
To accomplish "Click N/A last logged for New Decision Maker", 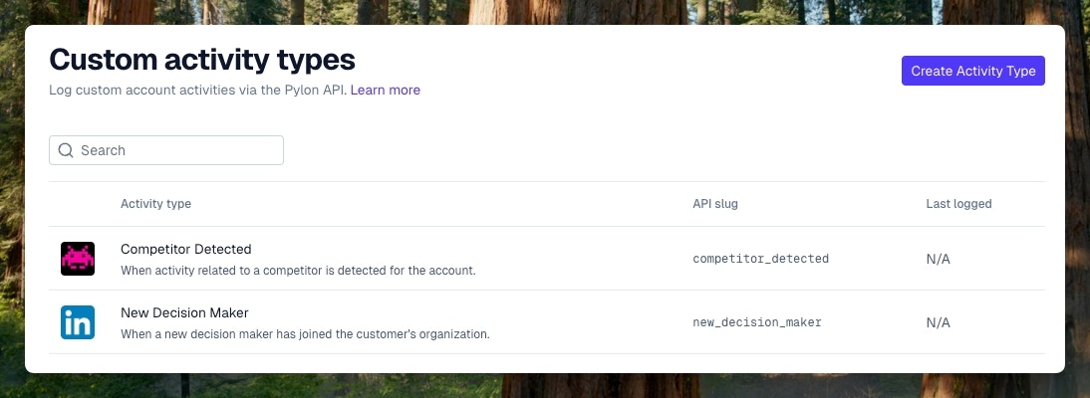I will [938, 323].
